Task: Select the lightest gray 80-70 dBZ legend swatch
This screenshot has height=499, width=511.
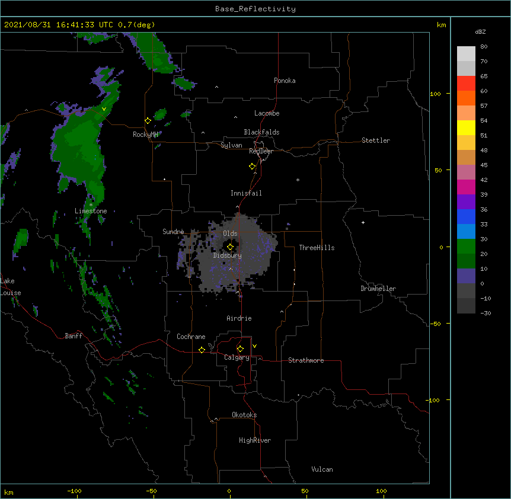Action: (x=466, y=54)
